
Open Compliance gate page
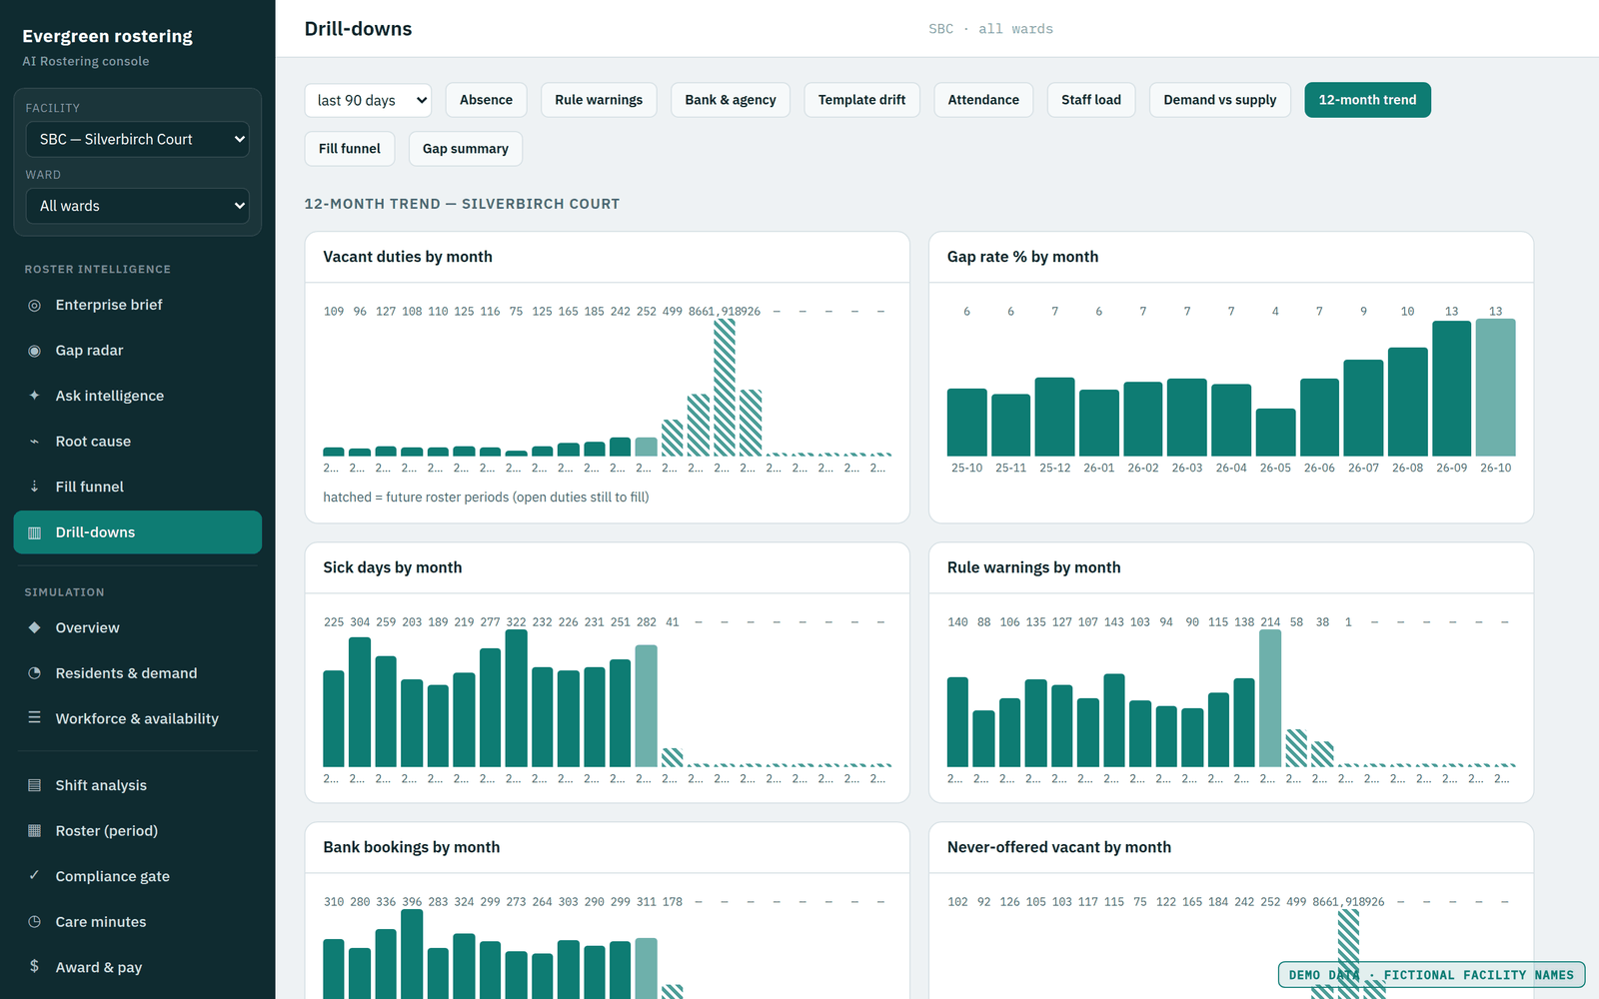tap(138, 876)
